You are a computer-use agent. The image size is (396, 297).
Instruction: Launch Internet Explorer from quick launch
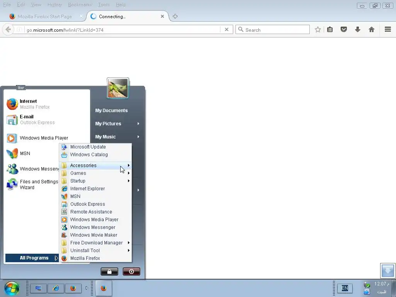coord(56,288)
